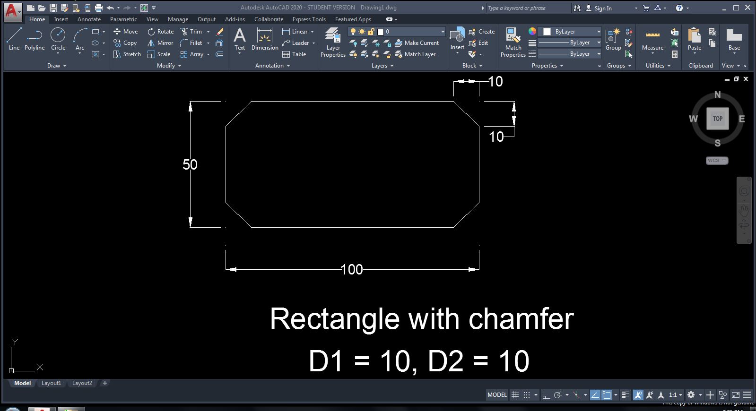Viewport: 756px width, 411px height.
Task: Click the Undo arrow
Action: (110, 8)
